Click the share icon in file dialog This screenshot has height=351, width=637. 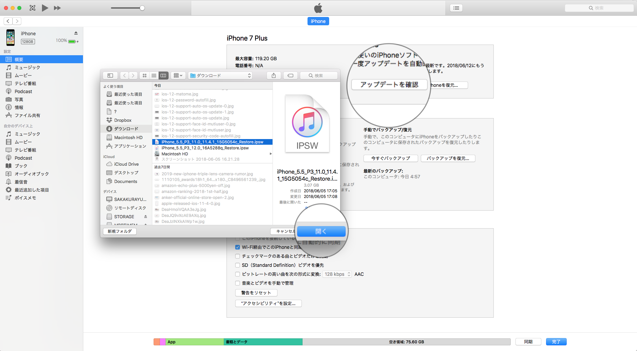click(274, 76)
